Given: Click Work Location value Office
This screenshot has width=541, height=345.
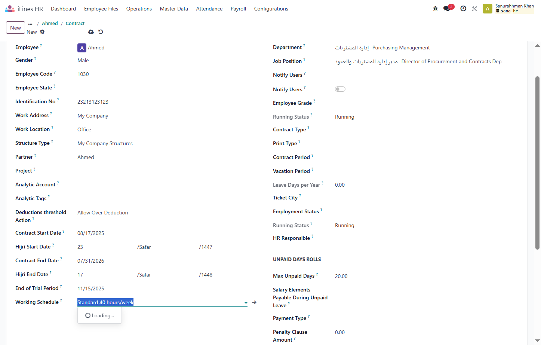Looking at the screenshot, I should click(x=84, y=129).
